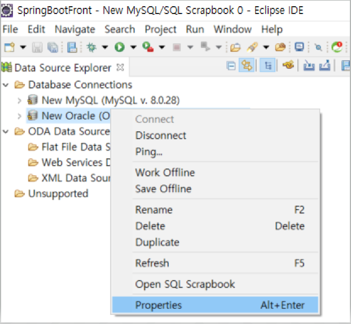Click the New wizard toolbar icon

pos(10,47)
